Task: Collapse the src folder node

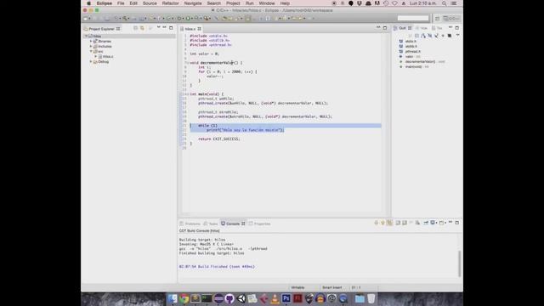Action: pos(91,51)
